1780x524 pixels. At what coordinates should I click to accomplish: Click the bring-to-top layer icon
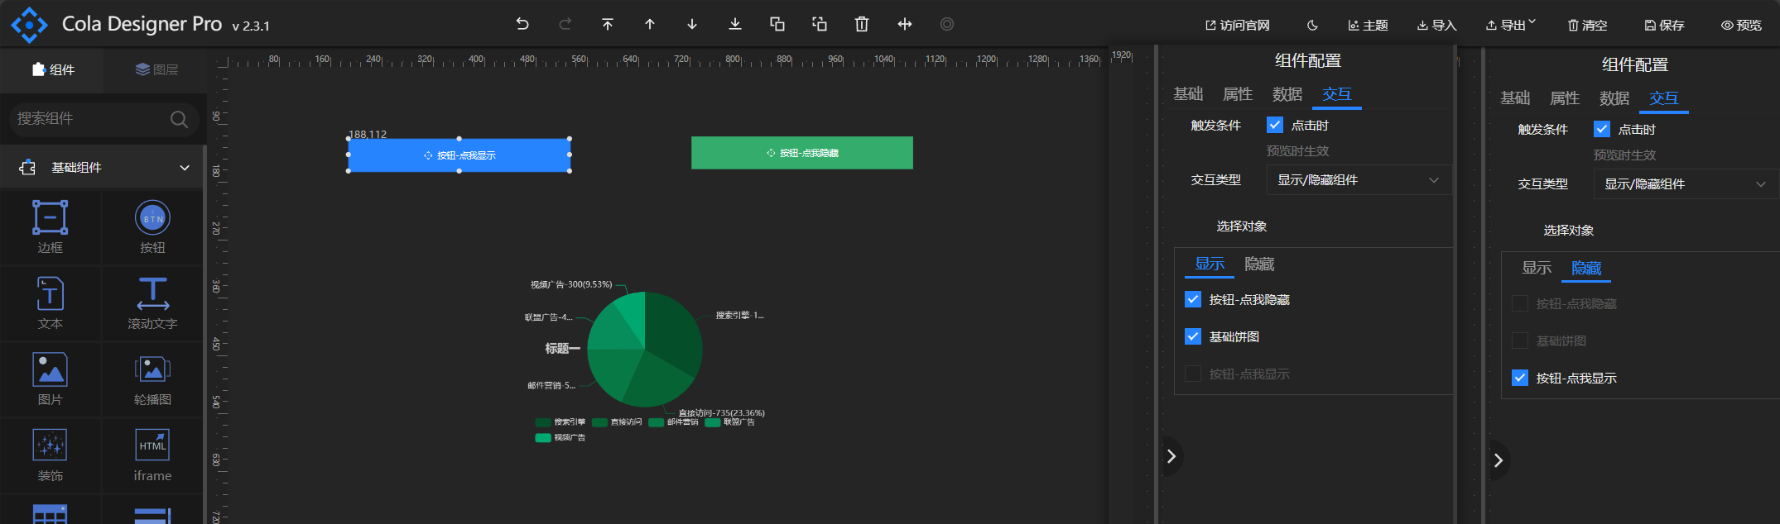coord(608,24)
